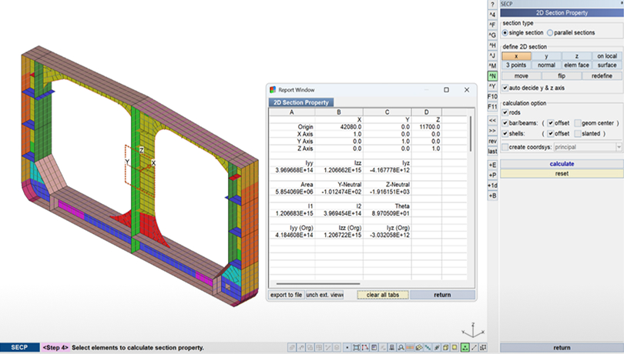Click the magnifier zoom icon in bottom toolbar
Viewport: 624px width, 354px height.
401,348
